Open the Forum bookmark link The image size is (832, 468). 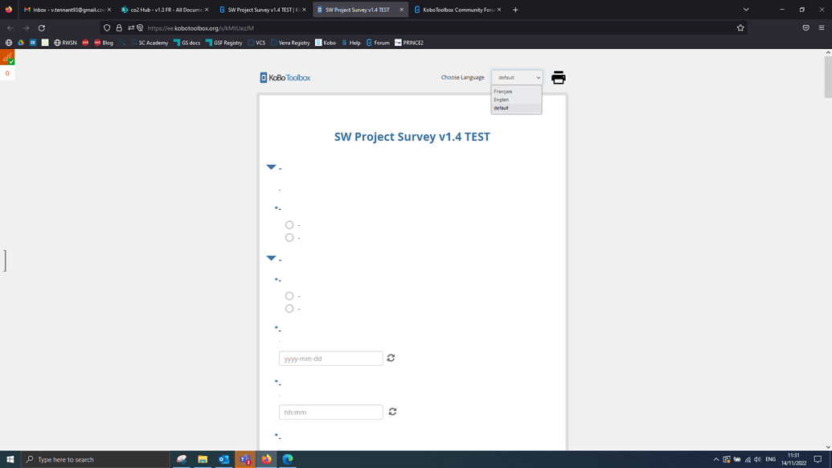tap(377, 43)
